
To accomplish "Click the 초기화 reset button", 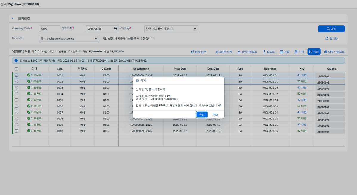I will coord(331,38).
